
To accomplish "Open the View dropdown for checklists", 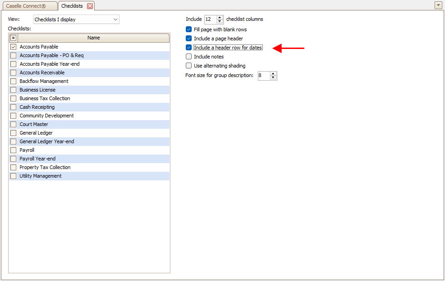I will click(116, 19).
